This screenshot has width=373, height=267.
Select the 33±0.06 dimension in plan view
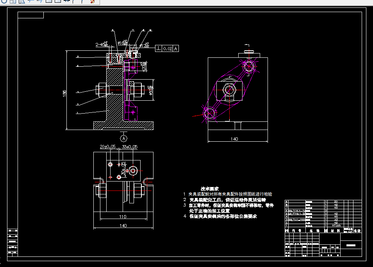pyautogui.click(x=130, y=147)
